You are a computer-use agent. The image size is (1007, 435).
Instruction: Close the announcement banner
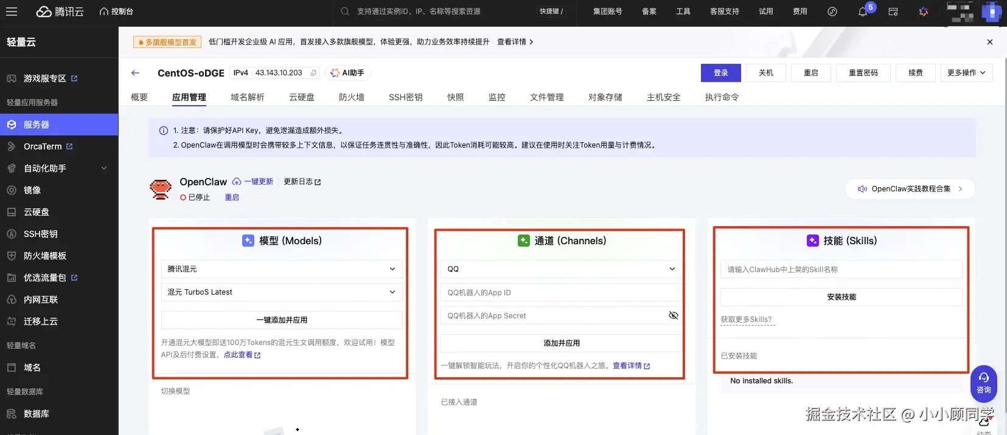click(x=990, y=42)
